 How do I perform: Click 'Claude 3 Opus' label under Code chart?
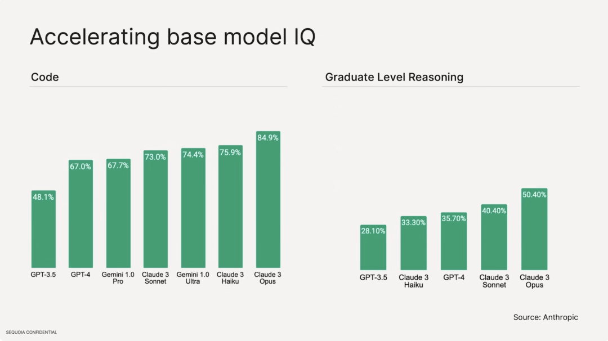(267, 278)
